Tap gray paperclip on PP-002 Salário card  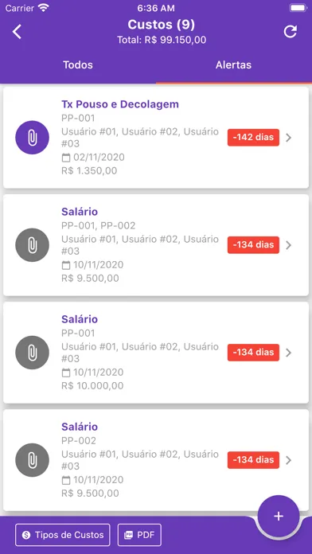click(32, 460)
